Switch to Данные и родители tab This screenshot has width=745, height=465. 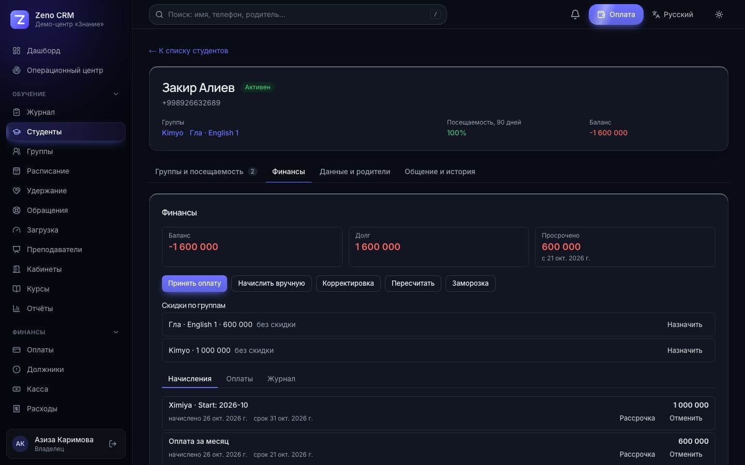click(x=355, y=172)
